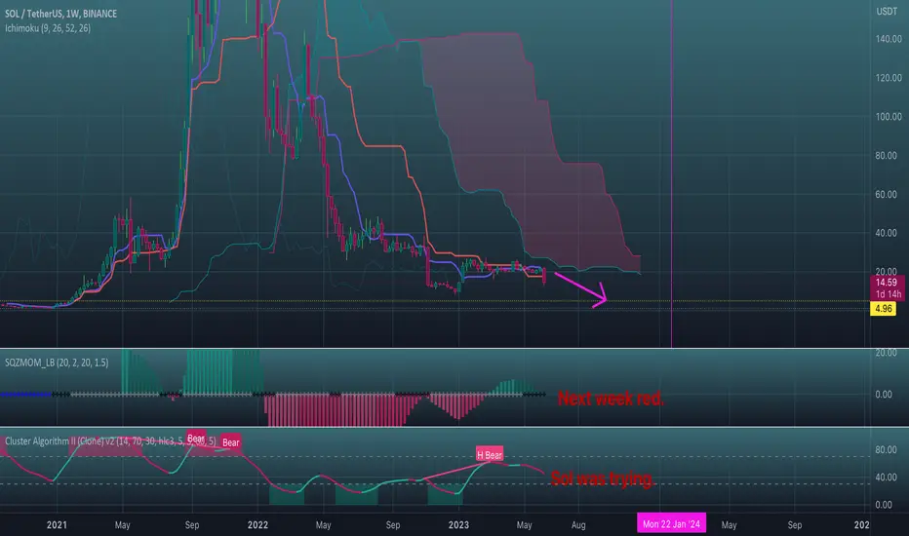
Task: Click the USDT currency label on the price axis
Action: pos(887,11)
